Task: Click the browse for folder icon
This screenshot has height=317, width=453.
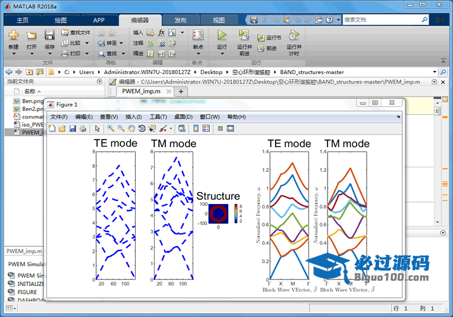Action: [39, 72]
